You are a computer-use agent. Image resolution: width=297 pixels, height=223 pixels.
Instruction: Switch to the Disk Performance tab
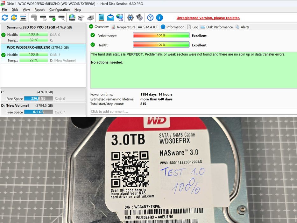216,27
